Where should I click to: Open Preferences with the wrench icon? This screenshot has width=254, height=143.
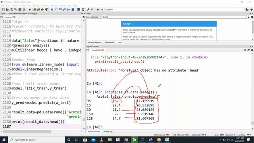88,10
